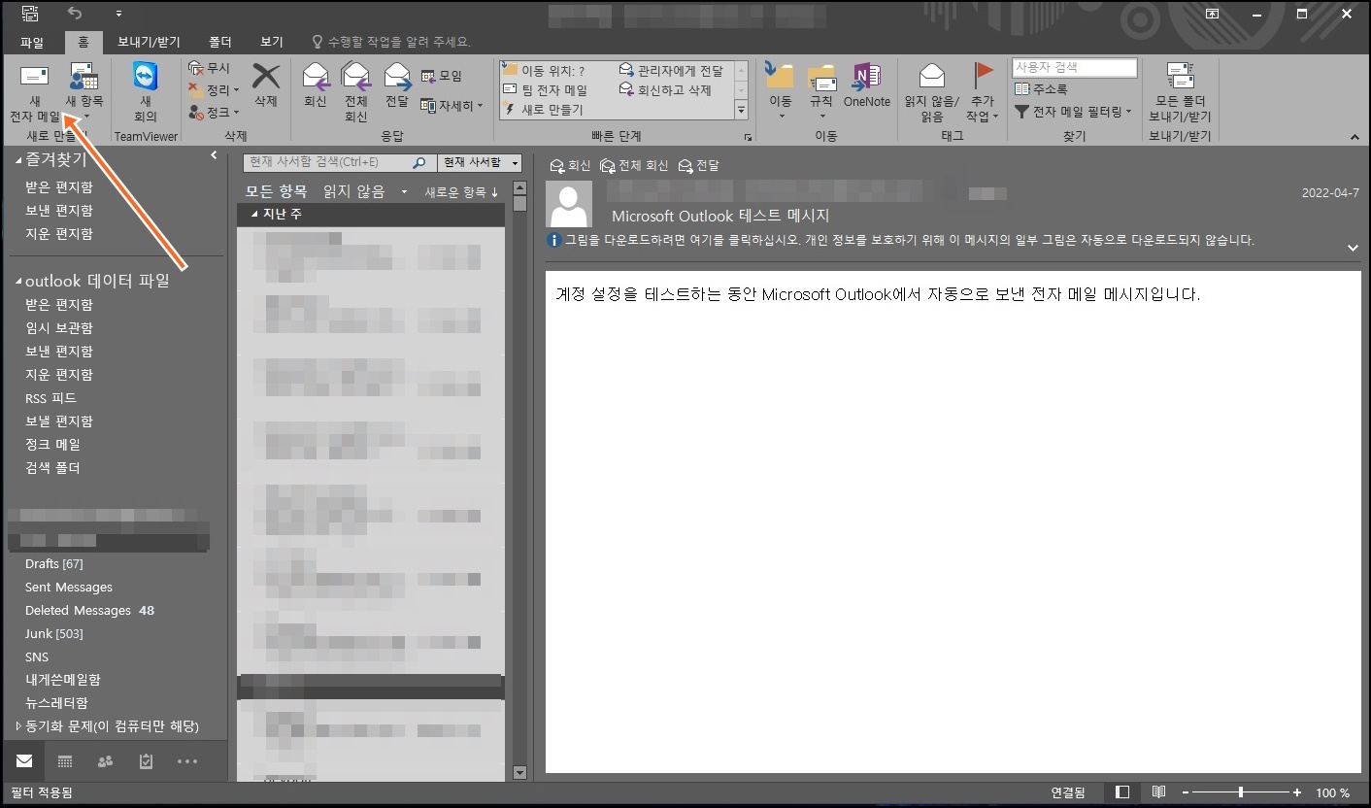
Task: Click the 사용자 검색 people search box
Action: tap(1075, 68)
